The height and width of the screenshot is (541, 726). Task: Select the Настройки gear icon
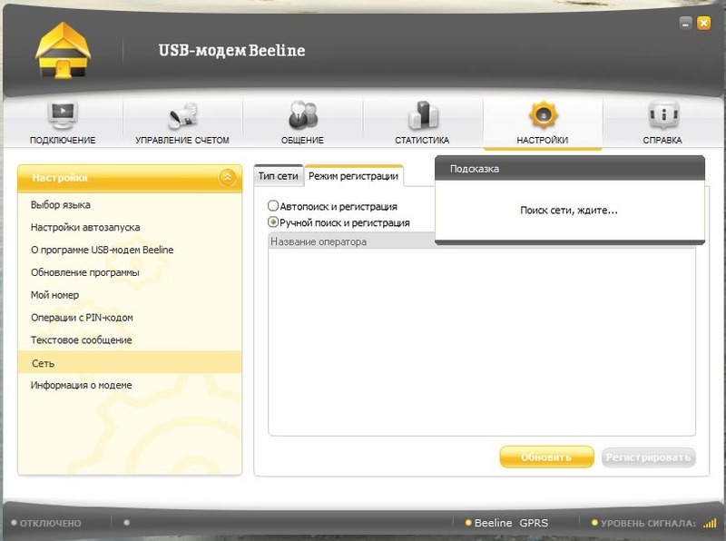point(543,114)
